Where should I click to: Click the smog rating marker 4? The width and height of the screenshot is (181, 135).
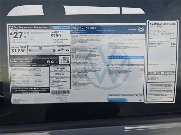pos(62,49)
